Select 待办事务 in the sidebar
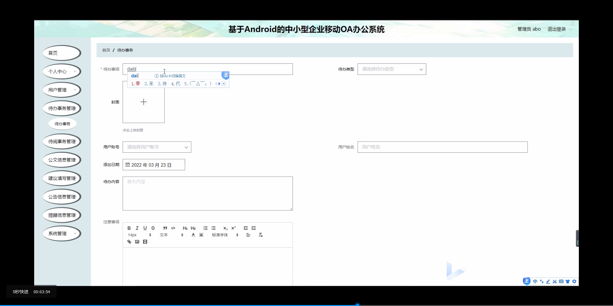The image size is (613, 306). (62, 124)
